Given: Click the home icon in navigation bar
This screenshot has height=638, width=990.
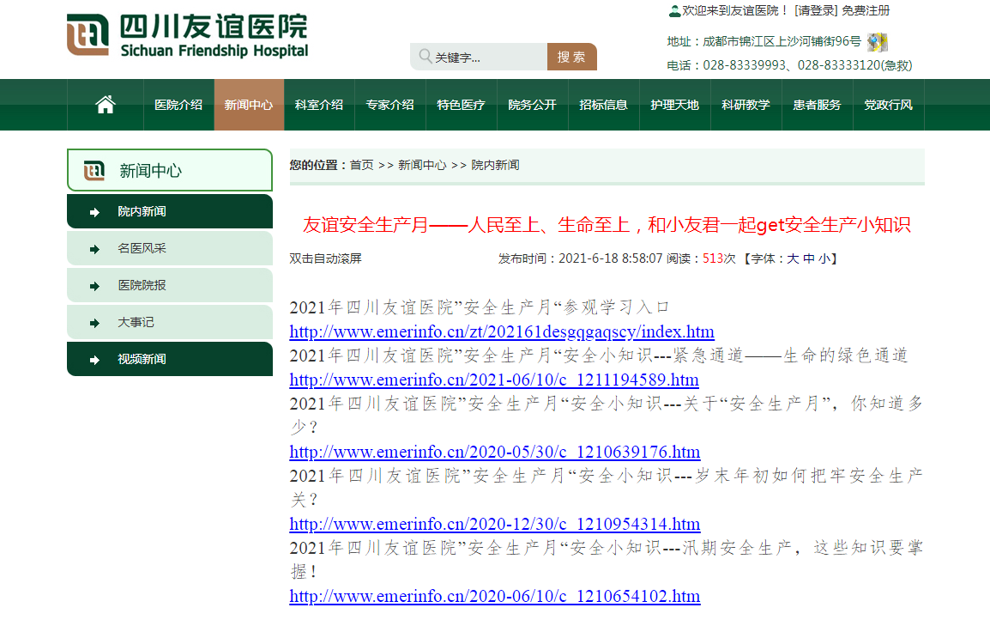Looking at the screenshot, I should pos(105,105).
